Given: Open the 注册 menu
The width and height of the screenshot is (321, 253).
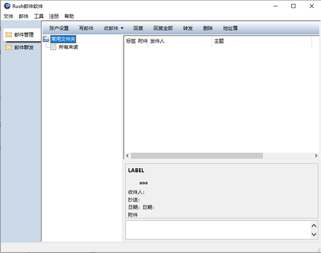Looking at the screenshot, I should [54, 16].
